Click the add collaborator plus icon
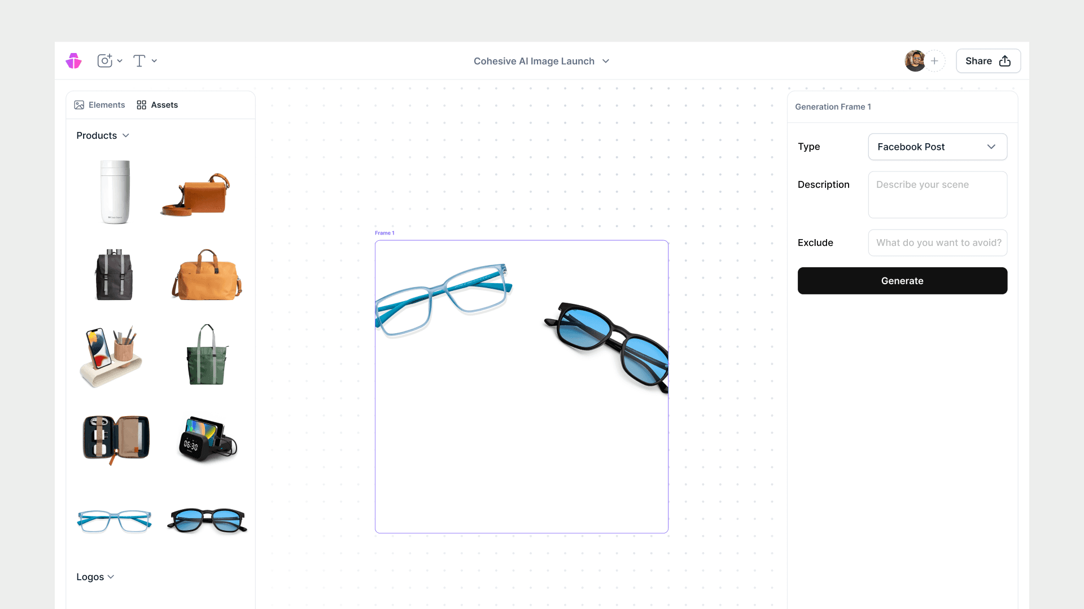Screen dimensions: 1084x609 click(934, 61)
